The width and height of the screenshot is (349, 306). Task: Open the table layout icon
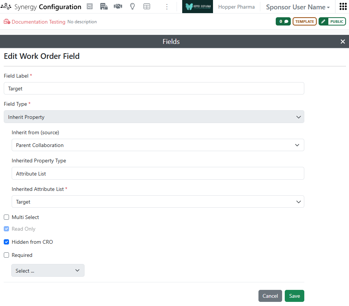pos(147,6)
